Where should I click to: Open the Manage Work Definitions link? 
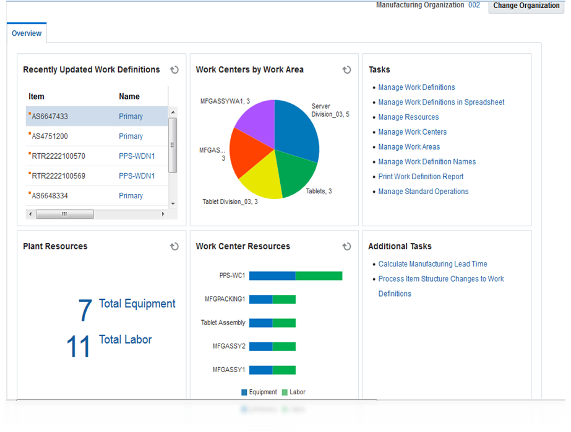point(416,87)
